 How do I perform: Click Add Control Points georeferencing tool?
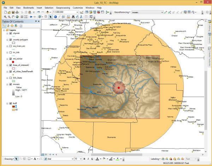(x=166, y=12)
